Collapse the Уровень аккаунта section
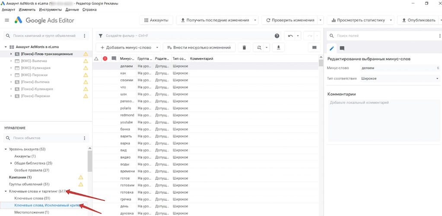Image resolution: width=442 pixels, height=216 pixels. (6, 149)
